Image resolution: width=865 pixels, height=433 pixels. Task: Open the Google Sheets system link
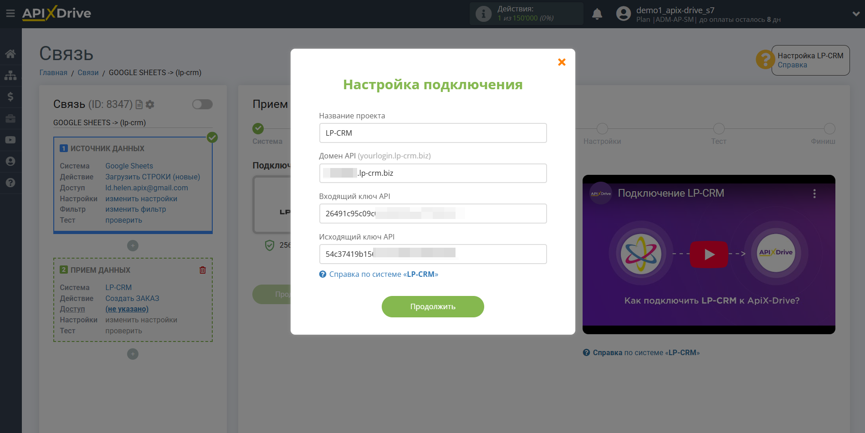[129, 166]
